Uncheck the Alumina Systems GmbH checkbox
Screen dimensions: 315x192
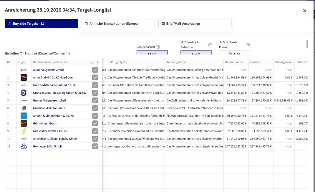(95, 70)
